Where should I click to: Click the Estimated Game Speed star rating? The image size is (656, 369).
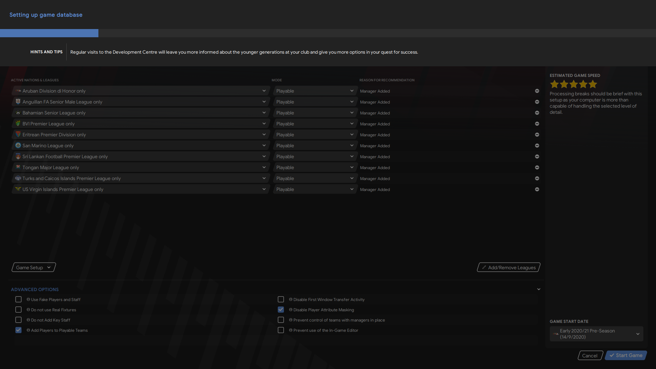574,84
